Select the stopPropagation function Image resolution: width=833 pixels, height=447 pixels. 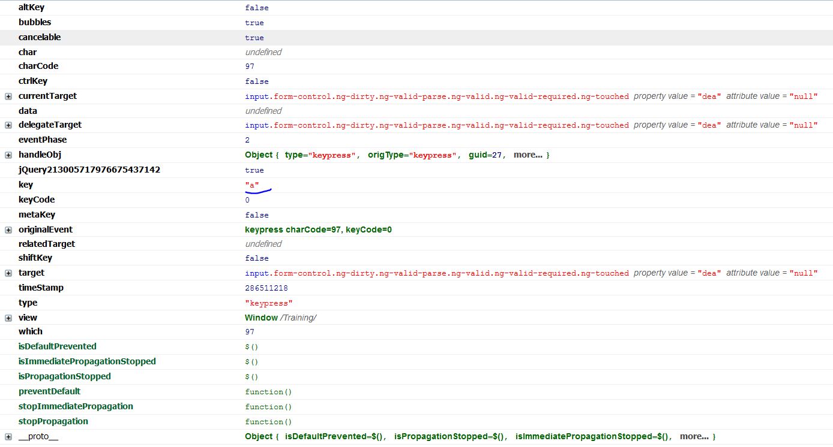[x=53, y=421]
